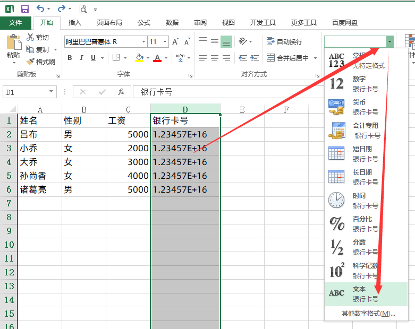Click the Redo arrow icon
Screen dimensions: 415x329
coord(62,9)
